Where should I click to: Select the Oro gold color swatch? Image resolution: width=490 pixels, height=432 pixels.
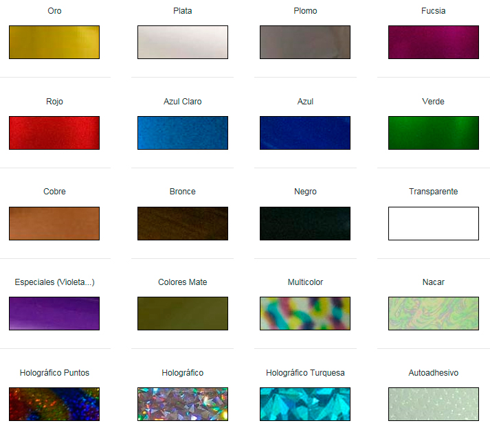click(54, 42)
